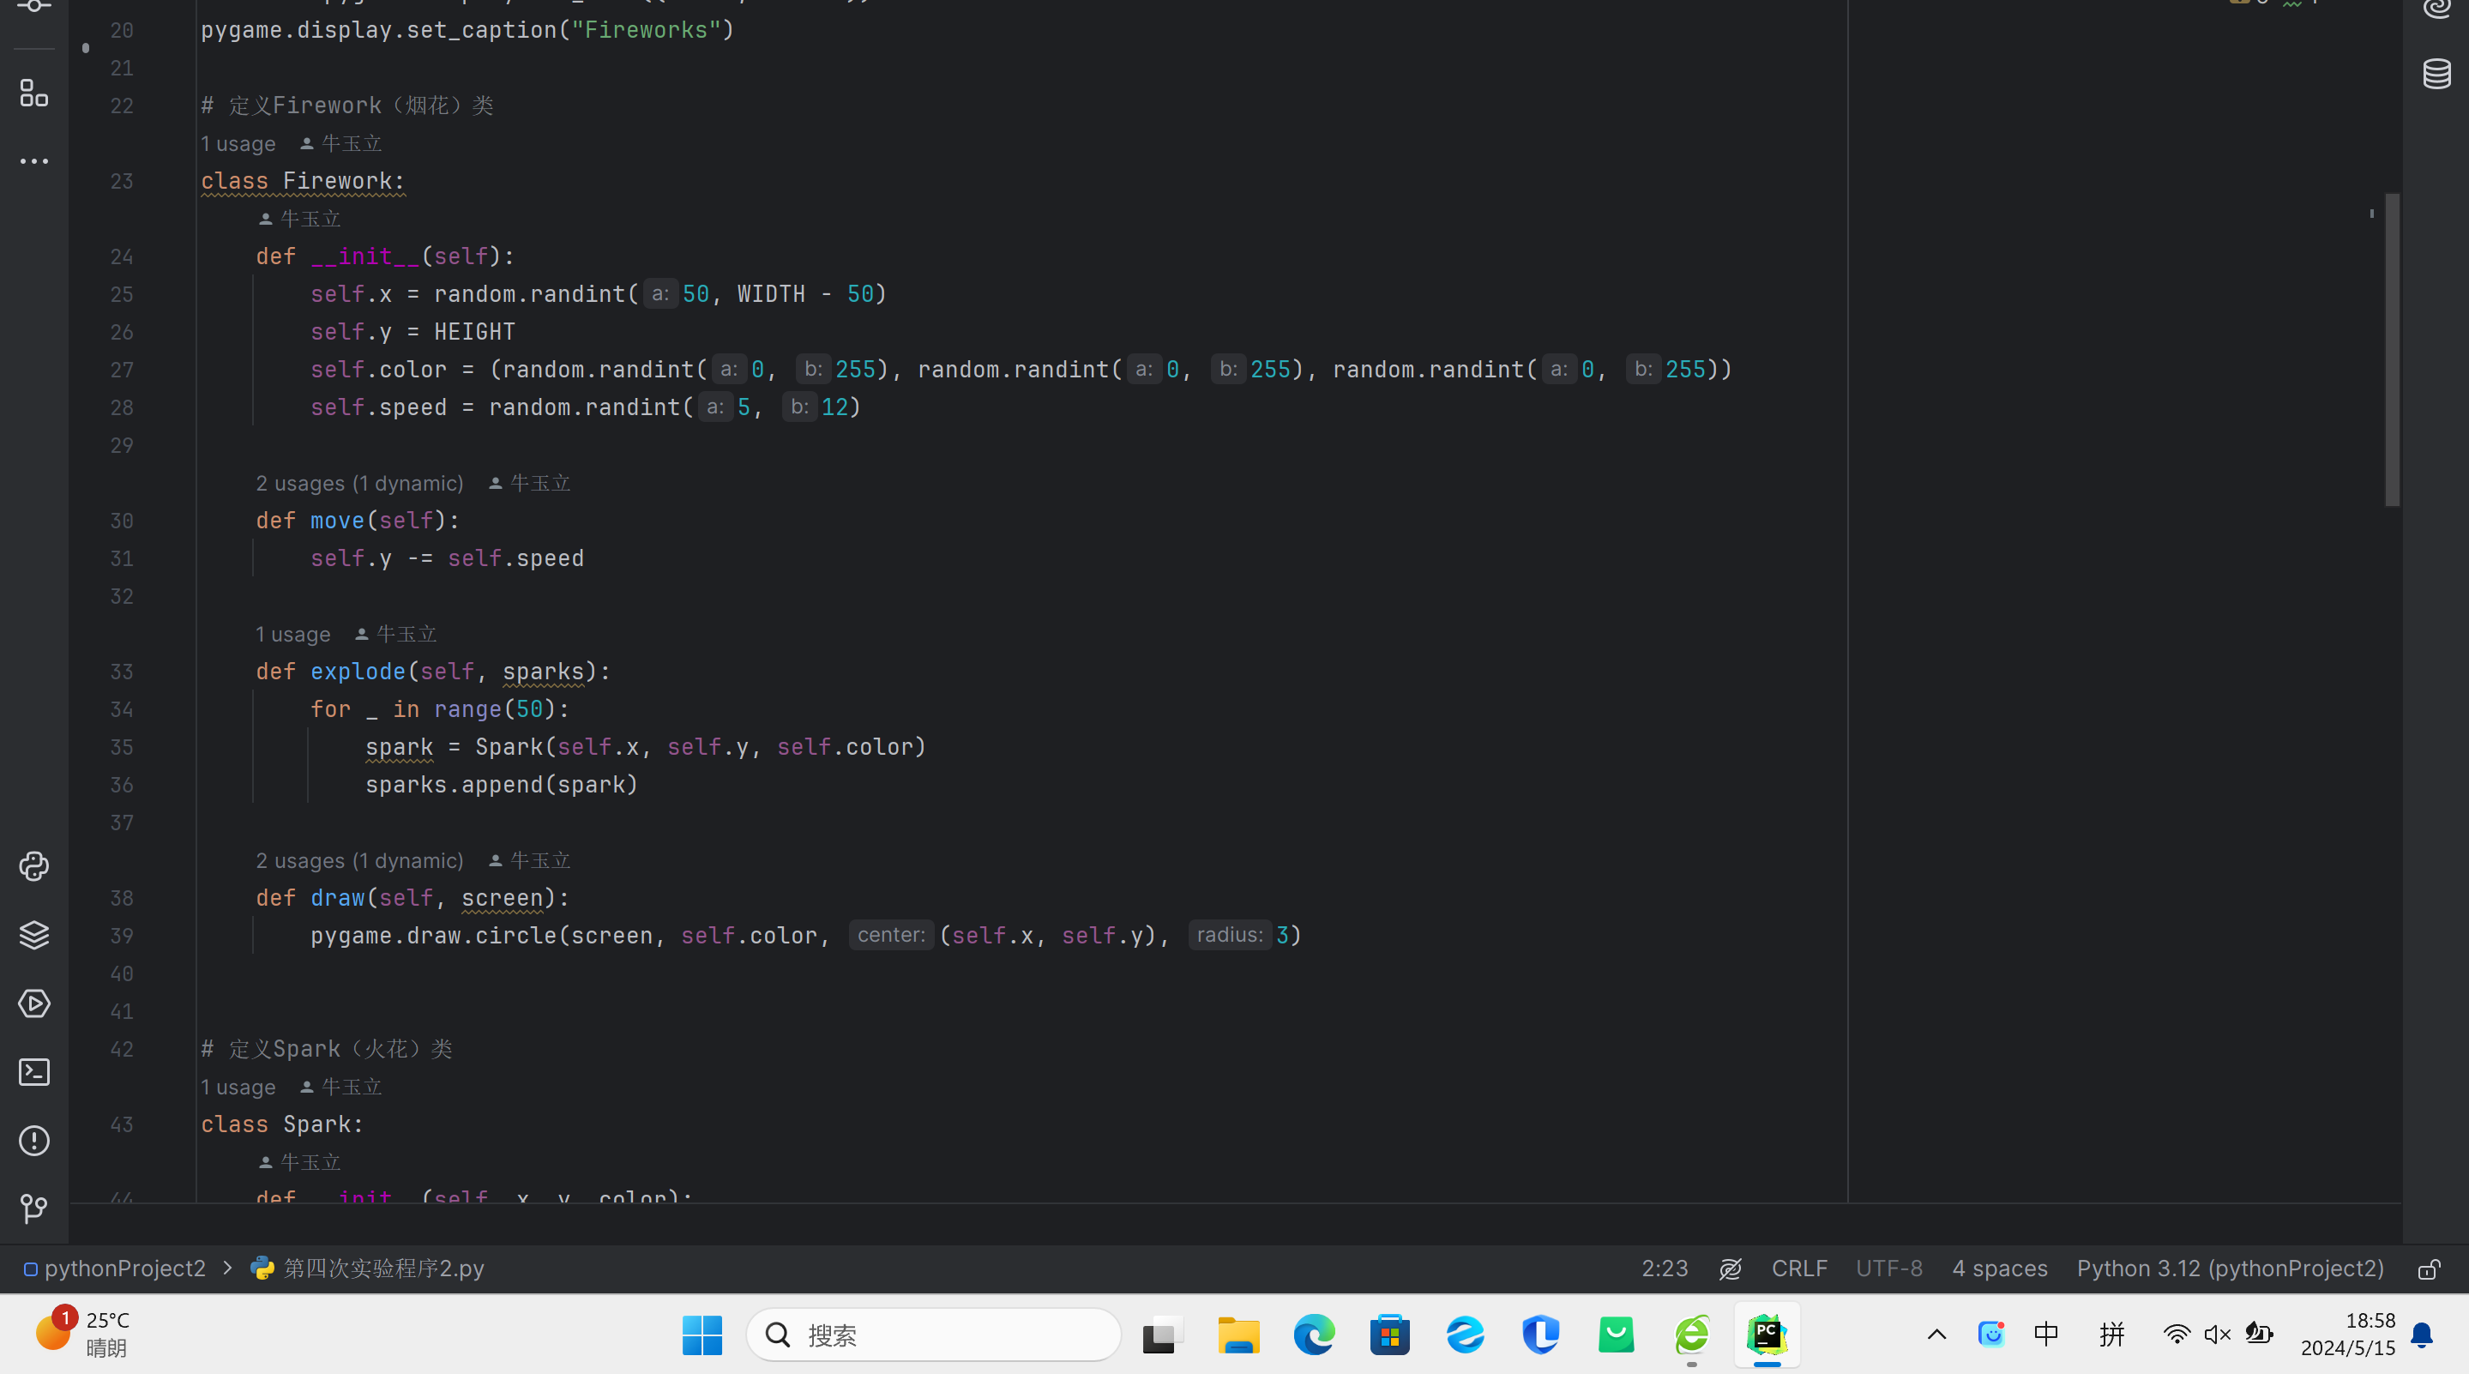The image size is (2469, 1374).
Task: Open Wi-Fi network tray icon
Action: point(2176,1335)
